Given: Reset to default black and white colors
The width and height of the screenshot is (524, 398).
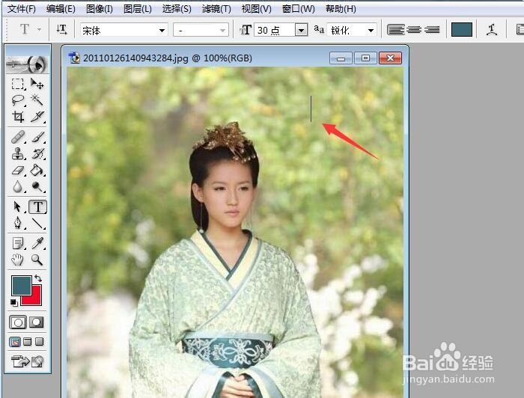Looking at the screenshot, I should tap(13, 302).
